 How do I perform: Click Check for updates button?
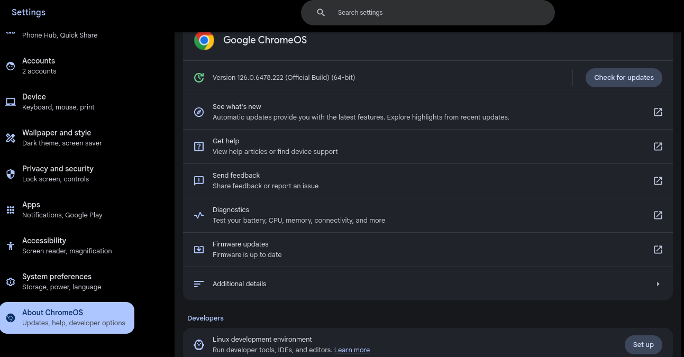[x=624, y=78]
